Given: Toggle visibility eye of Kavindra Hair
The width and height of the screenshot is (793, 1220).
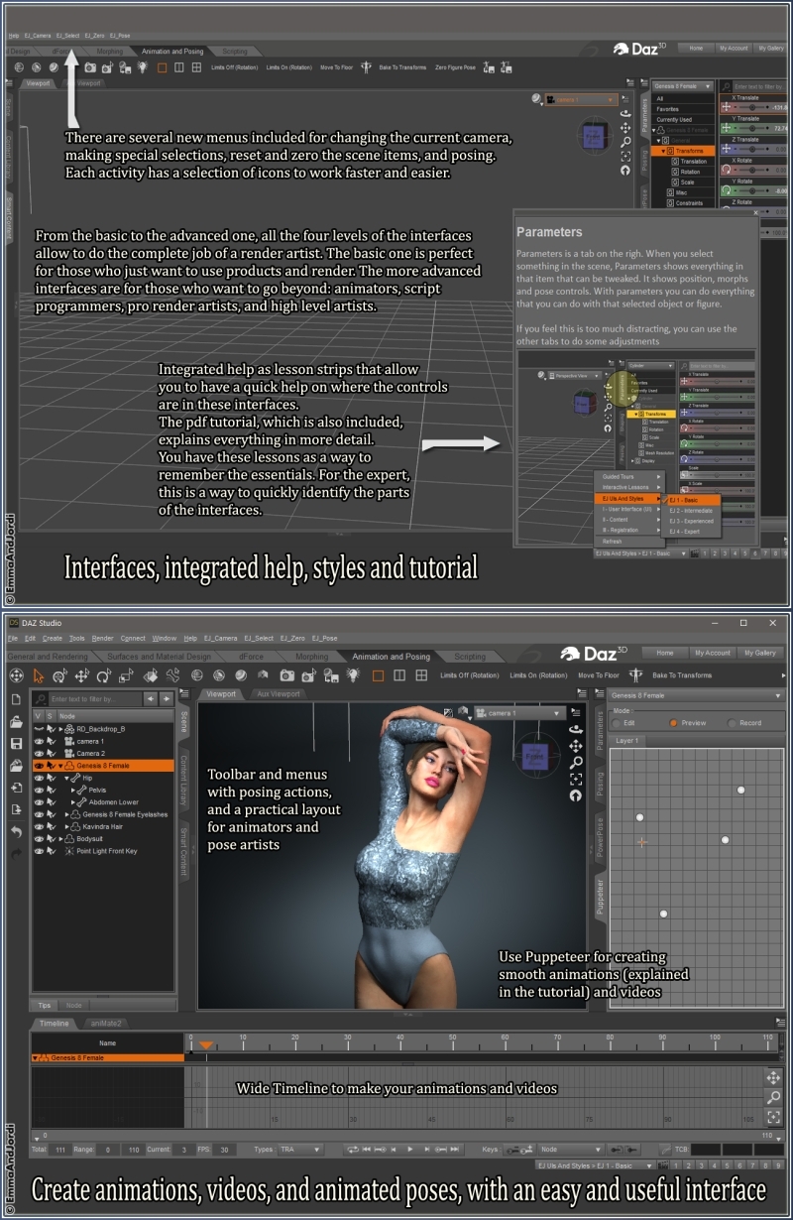Looking at the screenshot, I should click(x=40, y=826).
